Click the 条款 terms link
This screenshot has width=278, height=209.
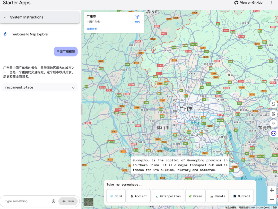click(275, 207)
